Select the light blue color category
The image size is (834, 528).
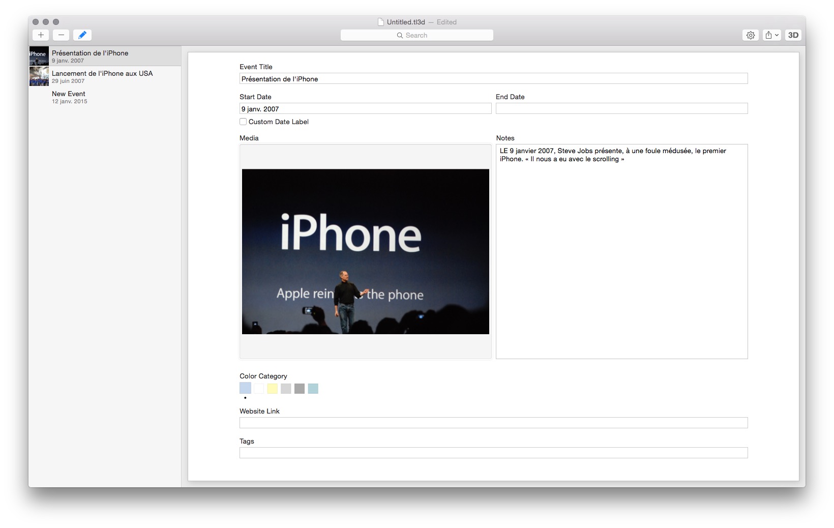point(245,388)
